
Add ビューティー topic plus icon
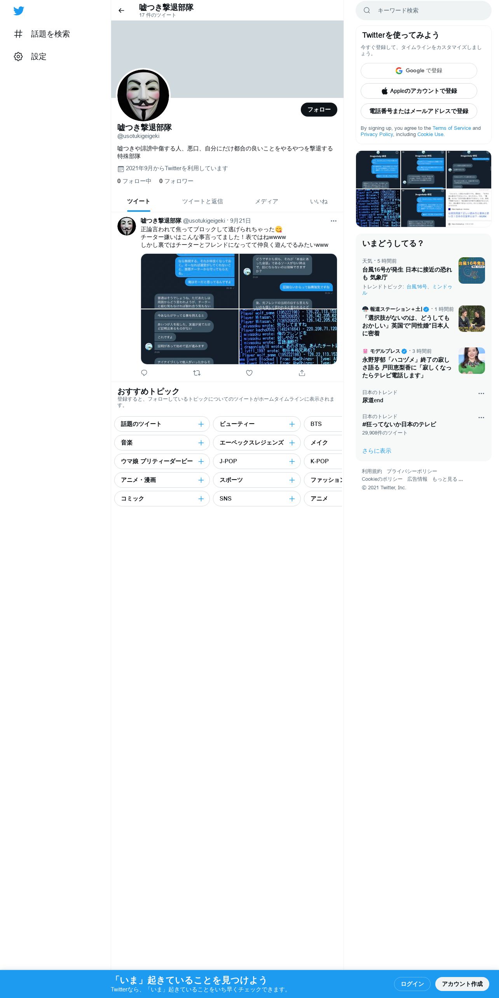[292, 424]
